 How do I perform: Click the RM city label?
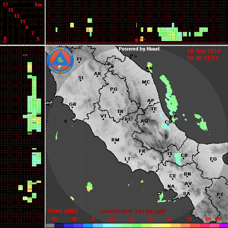point(115,140)
